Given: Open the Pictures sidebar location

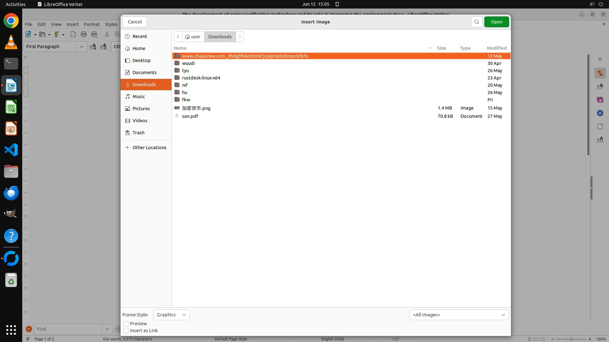Looking at the screenshot, I should click(x=141, y=109).
